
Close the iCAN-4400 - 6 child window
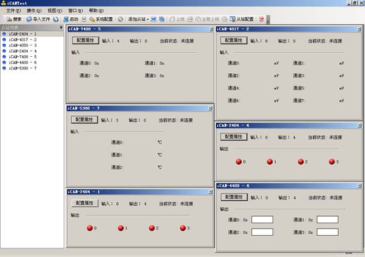[360, 186]
